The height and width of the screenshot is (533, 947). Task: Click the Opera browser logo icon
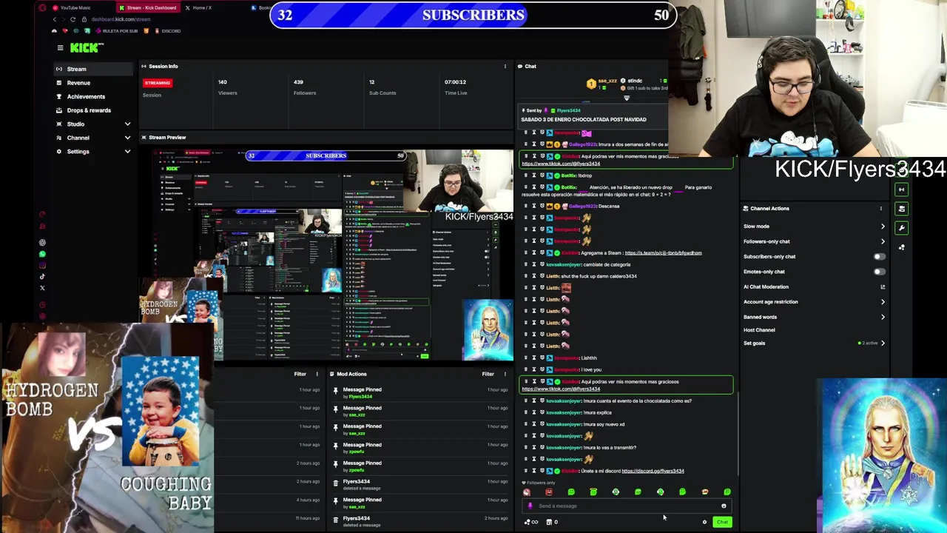(x=42, y=7)
